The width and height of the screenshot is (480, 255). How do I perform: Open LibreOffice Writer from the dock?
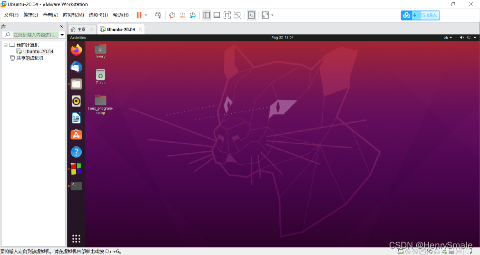coord(76,118)
